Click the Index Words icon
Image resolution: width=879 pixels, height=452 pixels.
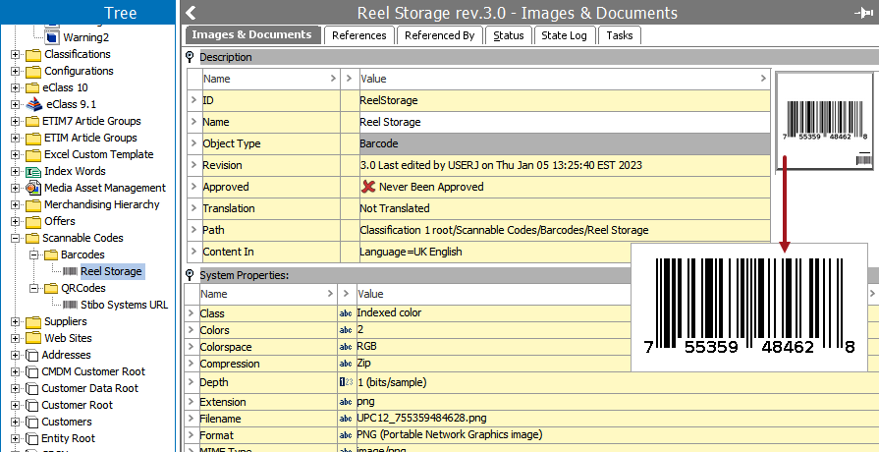32,171
